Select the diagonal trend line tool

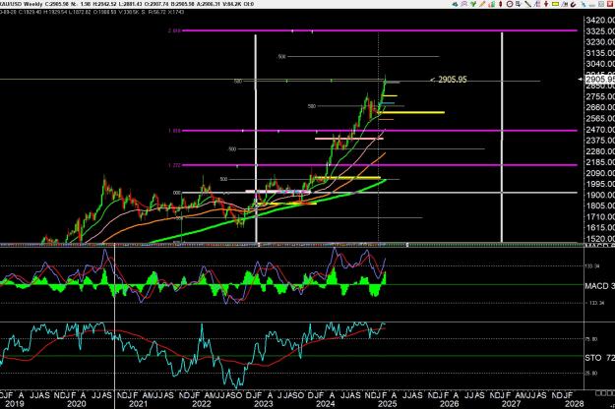coord(528,4)
